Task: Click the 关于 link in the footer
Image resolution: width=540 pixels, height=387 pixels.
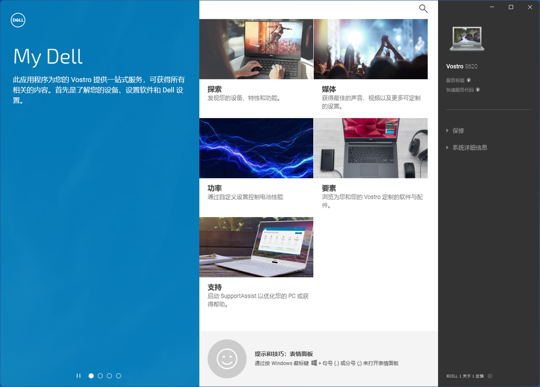Action: click(467, 376)
